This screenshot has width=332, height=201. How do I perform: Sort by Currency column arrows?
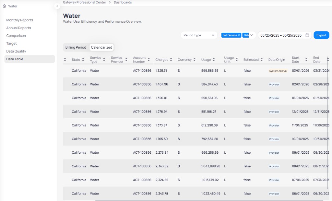195,60
